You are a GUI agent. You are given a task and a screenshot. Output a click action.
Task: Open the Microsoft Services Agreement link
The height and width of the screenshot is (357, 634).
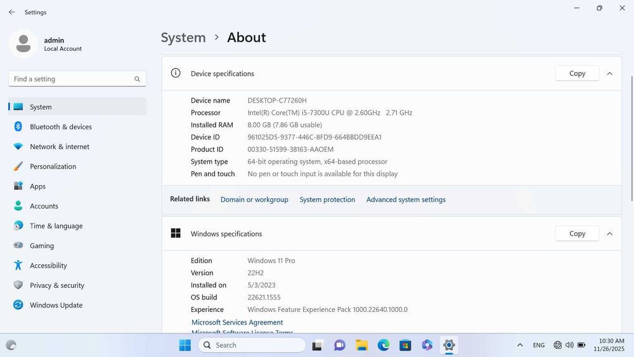coord(237,322)
